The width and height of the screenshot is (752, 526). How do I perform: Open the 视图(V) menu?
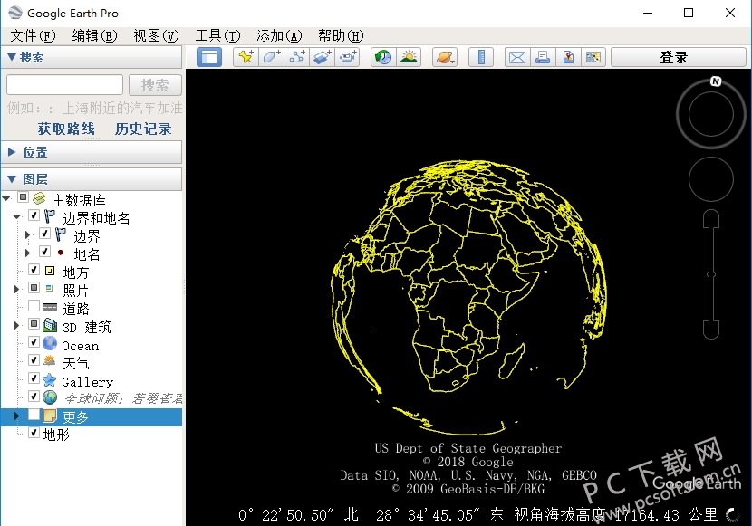(156, 35)
